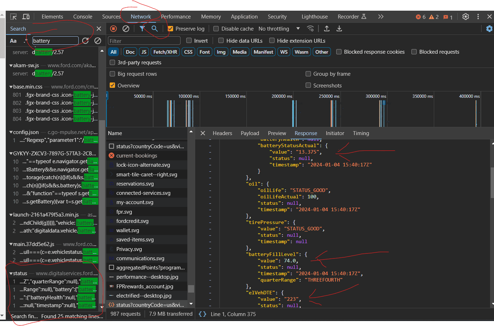Toggle the network filter funnel icon

click(x=142, y=29)
